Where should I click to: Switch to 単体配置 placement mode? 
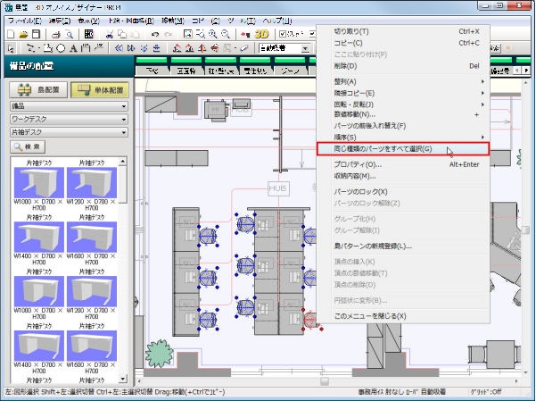98,90
